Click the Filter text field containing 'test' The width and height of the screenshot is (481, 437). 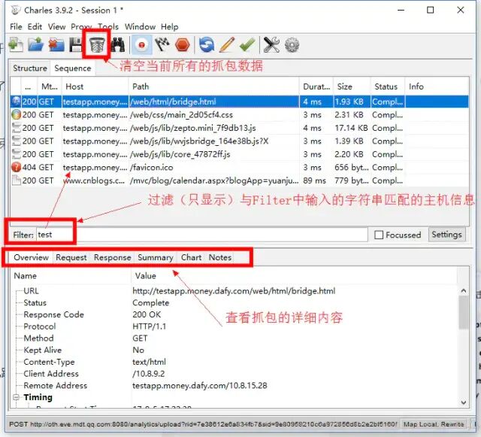pos(202,235)
